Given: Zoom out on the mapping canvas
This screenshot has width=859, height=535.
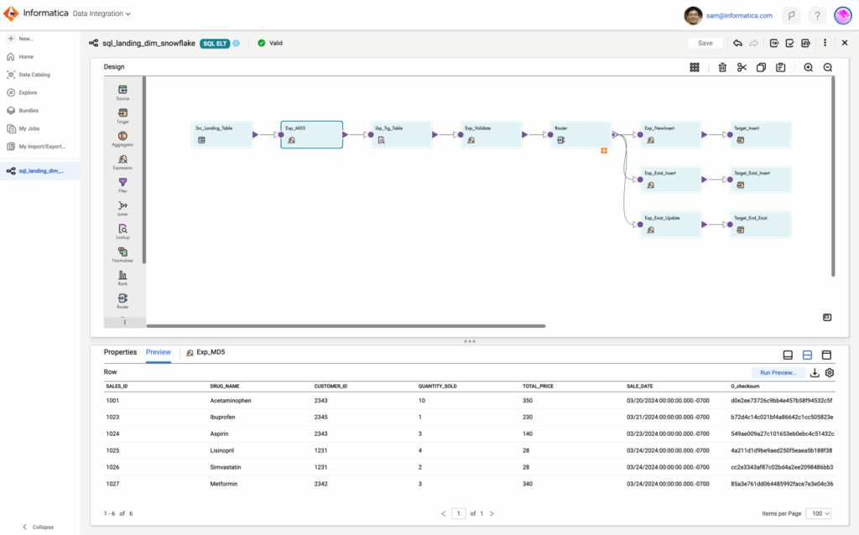Looking at the screenshot, I should (828, 67).
